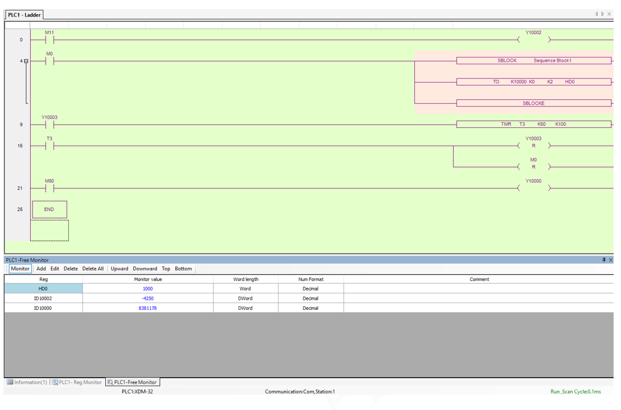Pin the Free Monitor panel
This screenshot has width=621, height=410.
604,260
